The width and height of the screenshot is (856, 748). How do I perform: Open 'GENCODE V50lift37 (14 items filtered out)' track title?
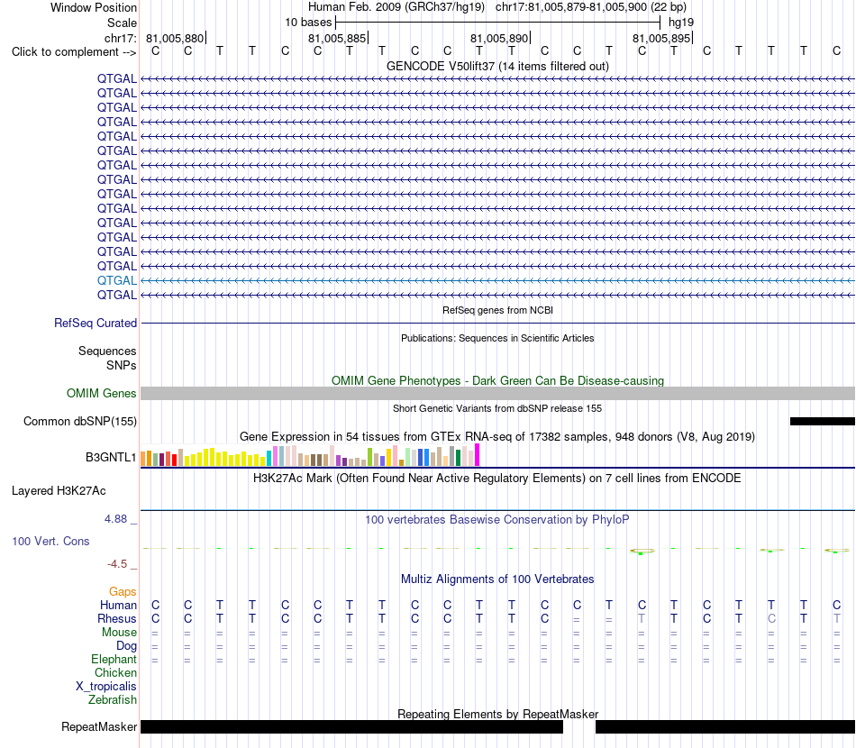pyautogui.click(x=497, y=66)
